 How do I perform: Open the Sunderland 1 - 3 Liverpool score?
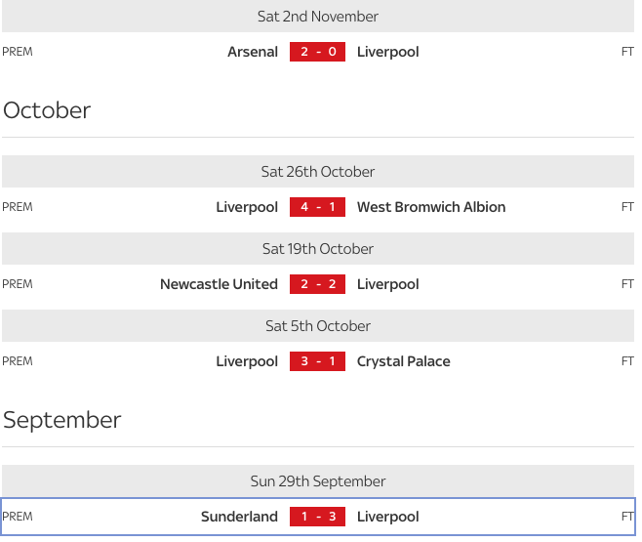click(x=317, y=517)
